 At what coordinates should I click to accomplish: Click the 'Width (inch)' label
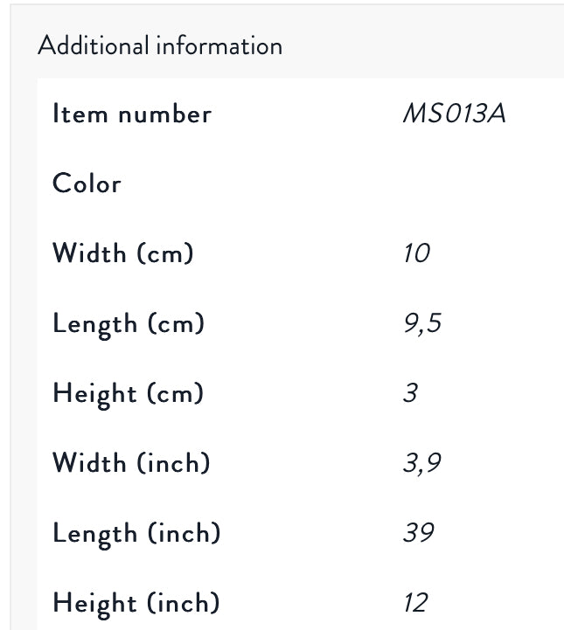point(132,463)
